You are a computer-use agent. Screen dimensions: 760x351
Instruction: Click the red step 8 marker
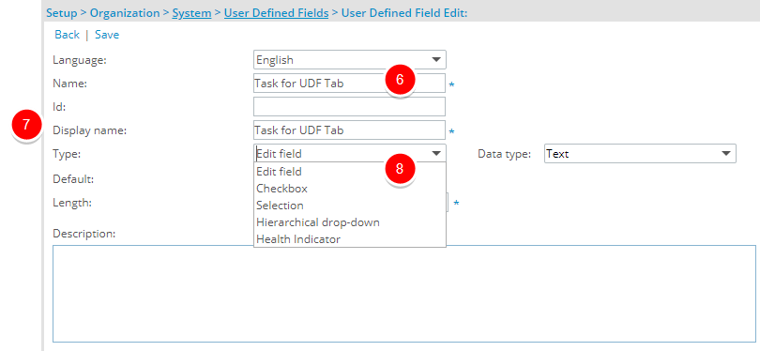(400, 169)
